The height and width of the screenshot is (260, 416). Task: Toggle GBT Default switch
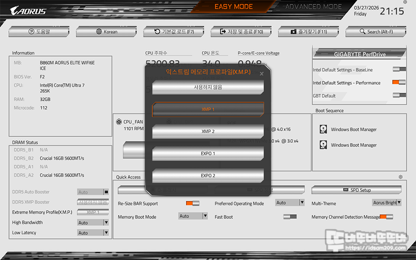click(399, 95)
